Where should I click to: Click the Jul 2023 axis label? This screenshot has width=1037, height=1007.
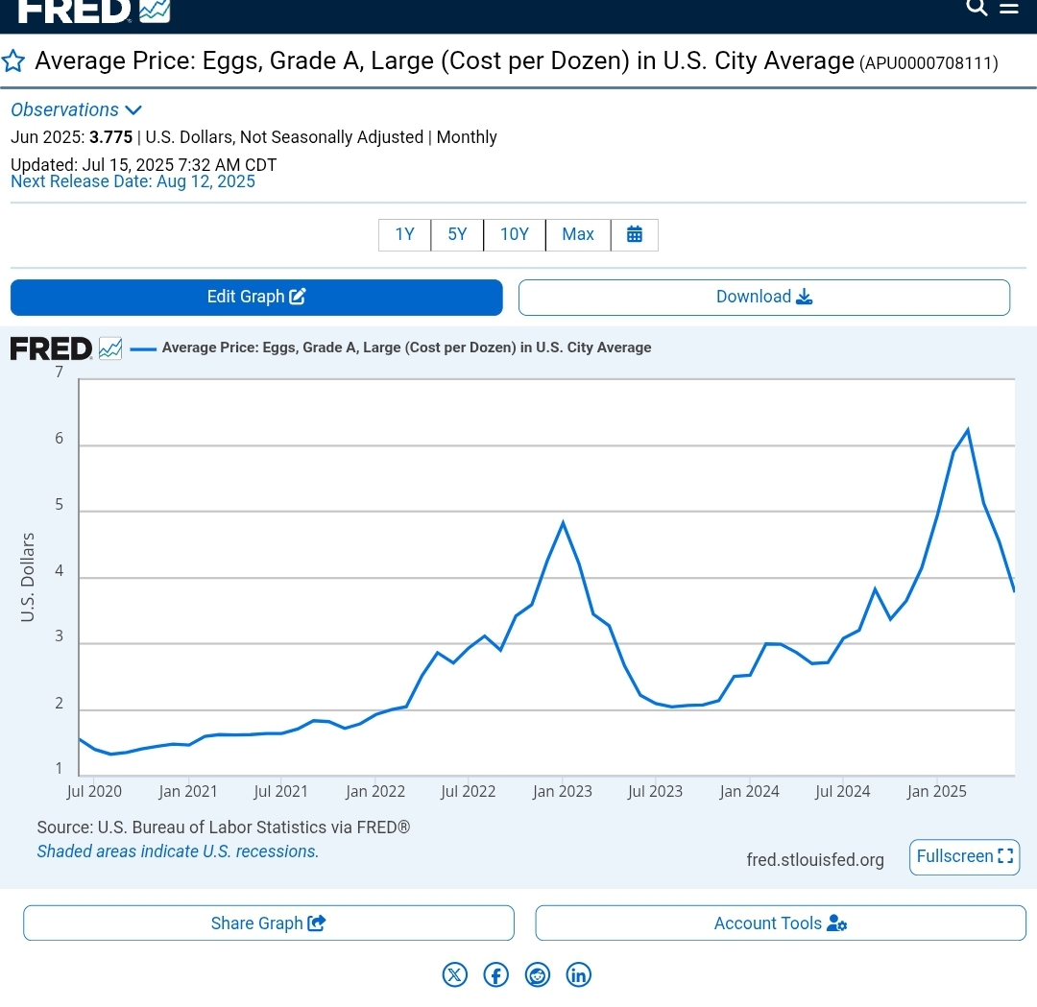click(656, 791)
